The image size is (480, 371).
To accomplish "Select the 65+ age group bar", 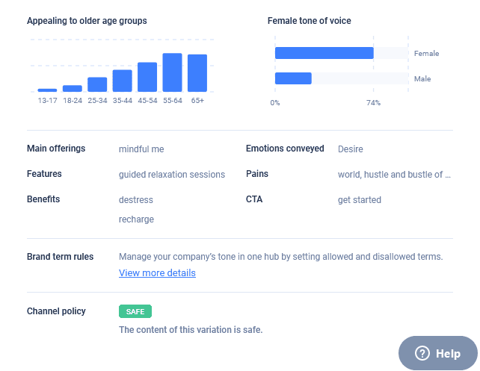I will 197,73.
